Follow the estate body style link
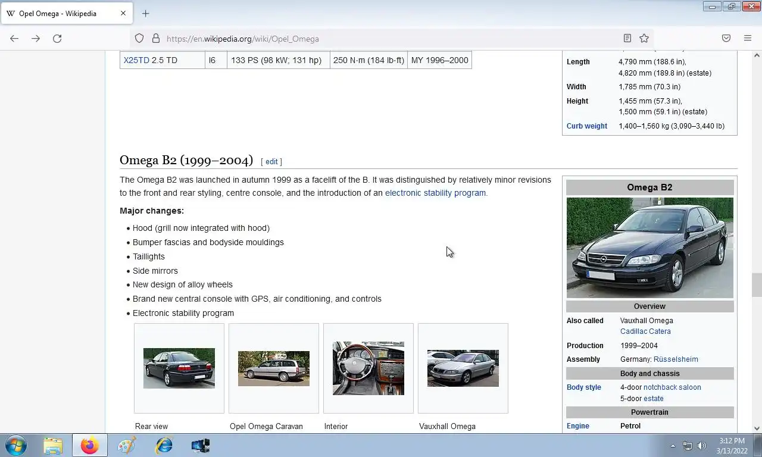This screenshot has height=457, width=762. pos(654,399)
